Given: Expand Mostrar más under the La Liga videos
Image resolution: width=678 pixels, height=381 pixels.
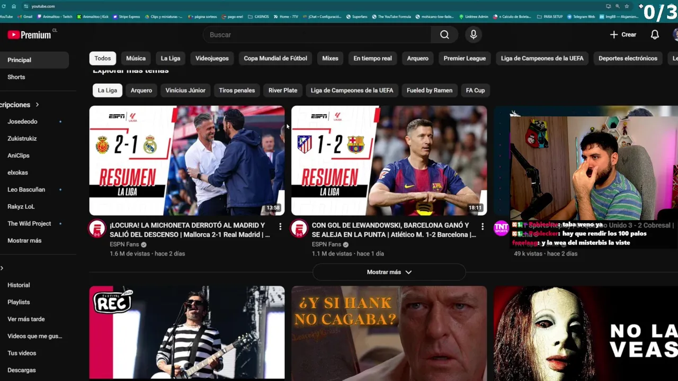Looking at the screenshot, I should click(389, 272).
